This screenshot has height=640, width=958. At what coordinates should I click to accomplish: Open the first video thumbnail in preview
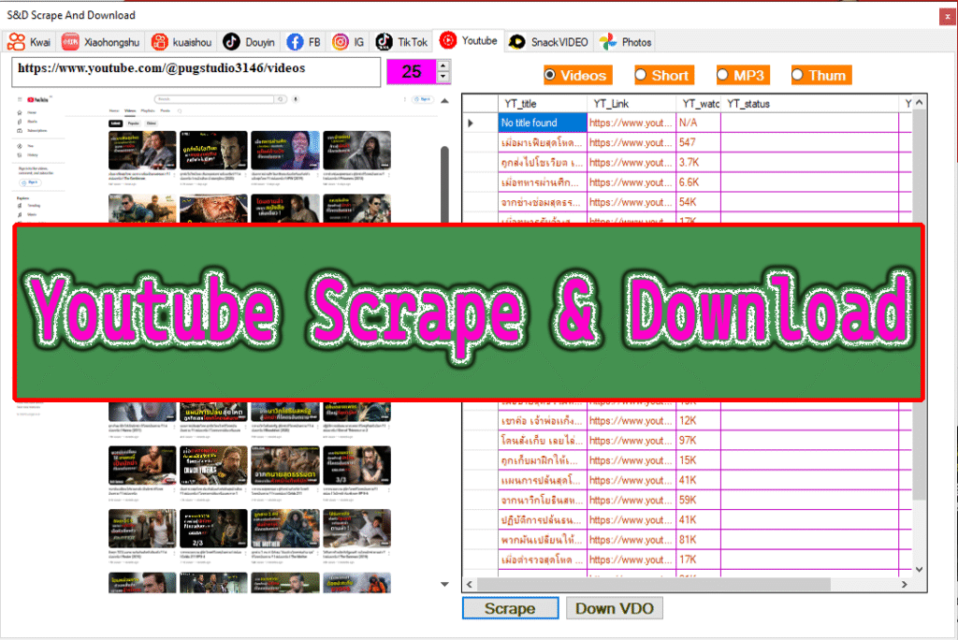tap(142, 151)
